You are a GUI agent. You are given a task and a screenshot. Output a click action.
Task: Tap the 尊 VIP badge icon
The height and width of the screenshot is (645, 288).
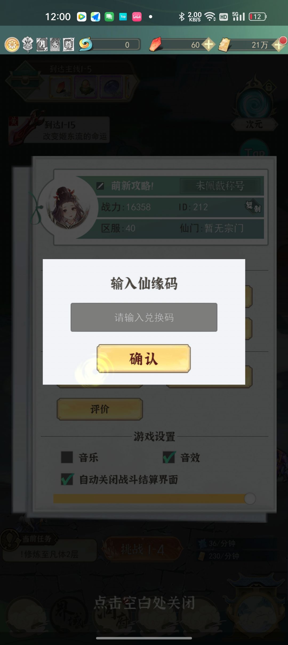pos(69,44)
